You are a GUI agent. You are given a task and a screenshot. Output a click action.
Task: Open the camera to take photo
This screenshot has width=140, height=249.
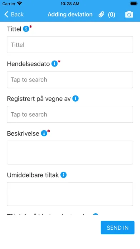click(129, 14)
